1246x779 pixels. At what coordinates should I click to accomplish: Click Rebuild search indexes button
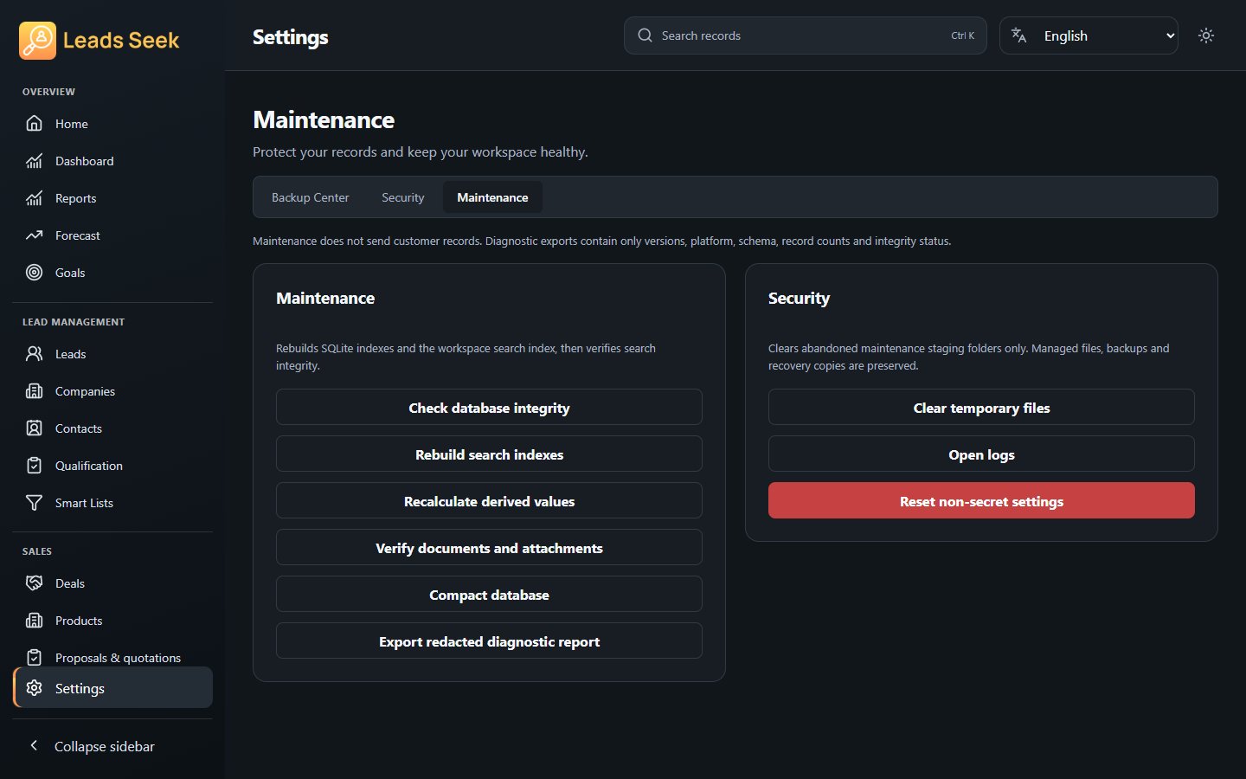pyautogui.click(x=489, y=454)
